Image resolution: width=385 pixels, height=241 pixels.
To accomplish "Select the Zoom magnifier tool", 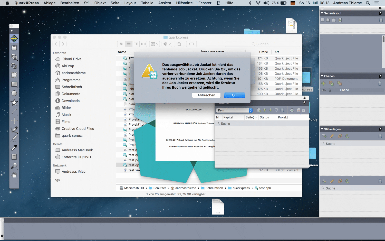I will click(x=14, y=166).
